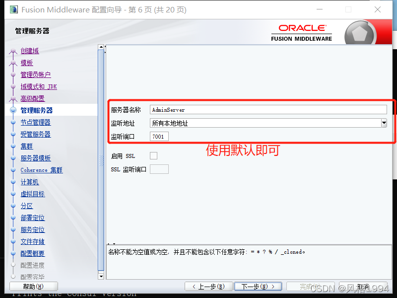Minimize the configuration wizard window
This screenshot has height=298, width=397.
coord(320,9)
